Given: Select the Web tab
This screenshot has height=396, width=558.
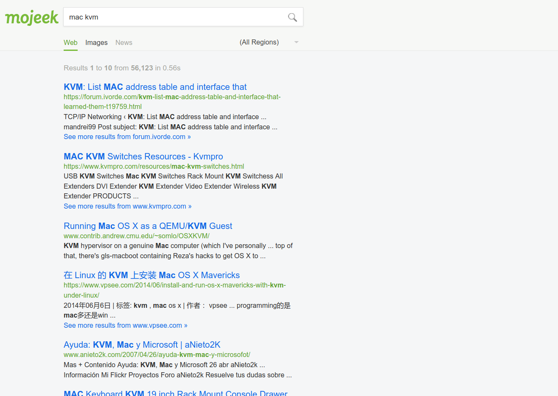Looking at the screenshot, I should (70, 42).
